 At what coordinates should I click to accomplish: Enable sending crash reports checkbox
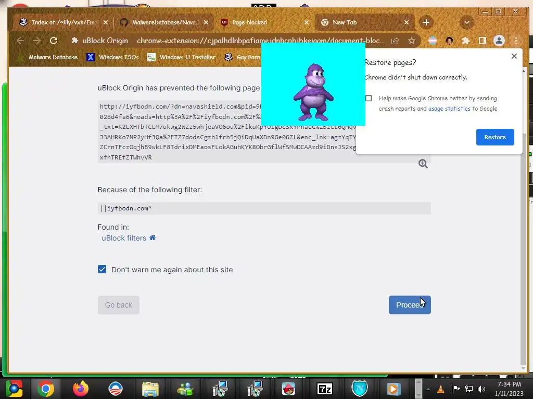tap(369, 98)
